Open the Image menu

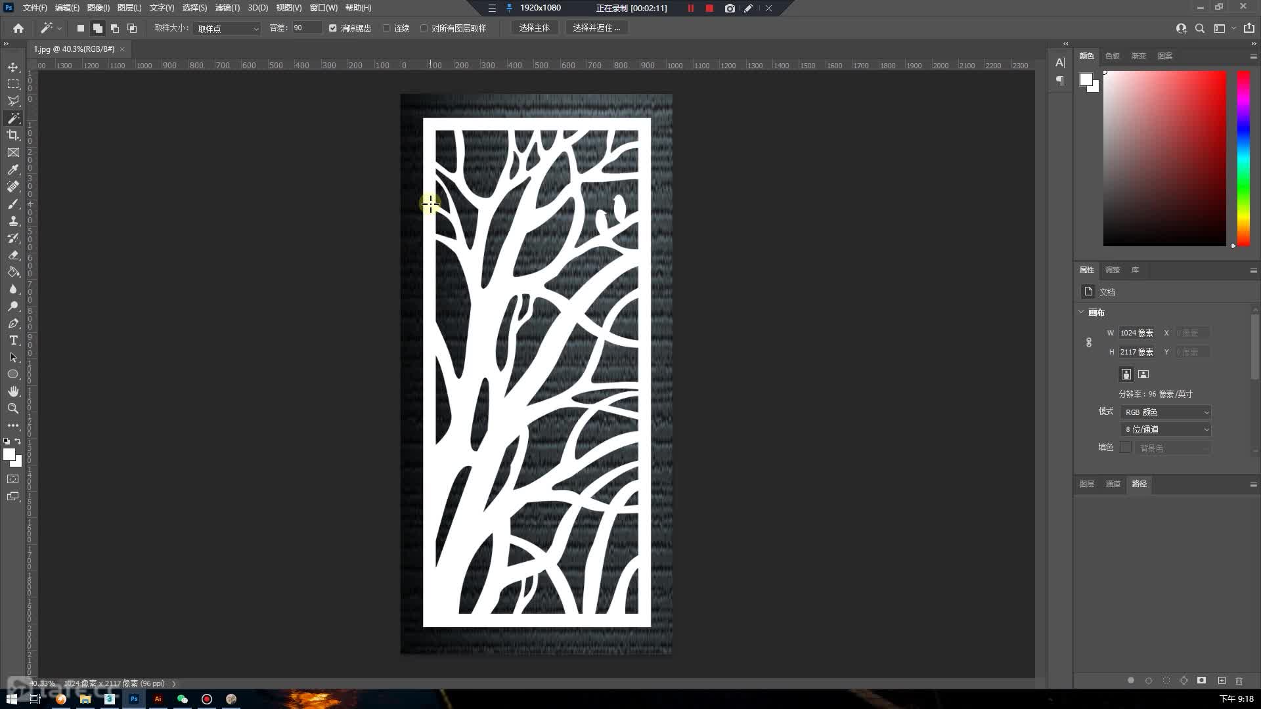pos(99,8)
